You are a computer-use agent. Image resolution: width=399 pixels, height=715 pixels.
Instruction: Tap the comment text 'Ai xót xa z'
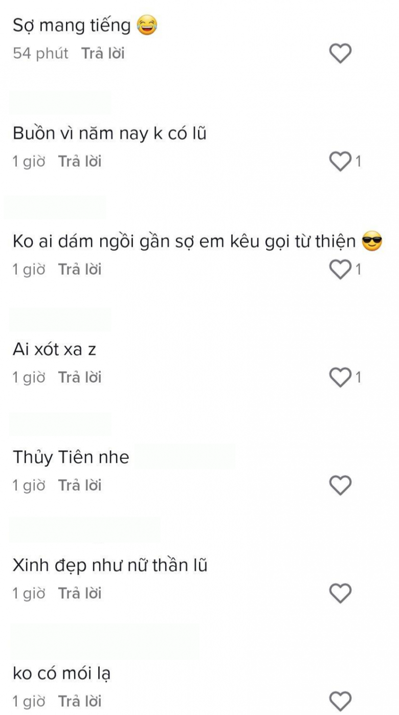[x=54, y=350]
